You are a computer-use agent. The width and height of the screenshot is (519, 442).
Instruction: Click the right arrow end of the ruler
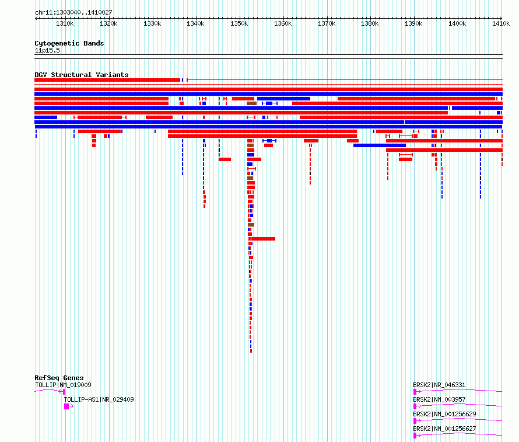[x=501, y=18]
